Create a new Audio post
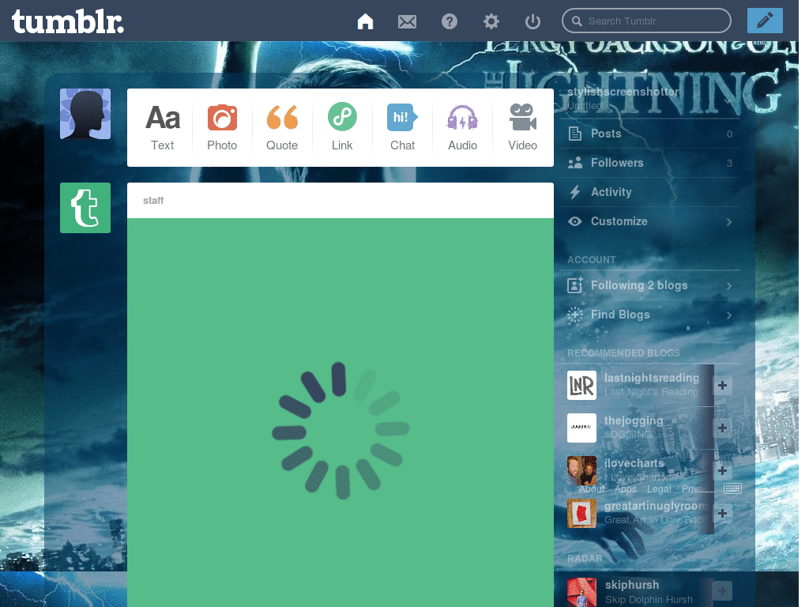 pyautogui.click(x=462, y=127)
